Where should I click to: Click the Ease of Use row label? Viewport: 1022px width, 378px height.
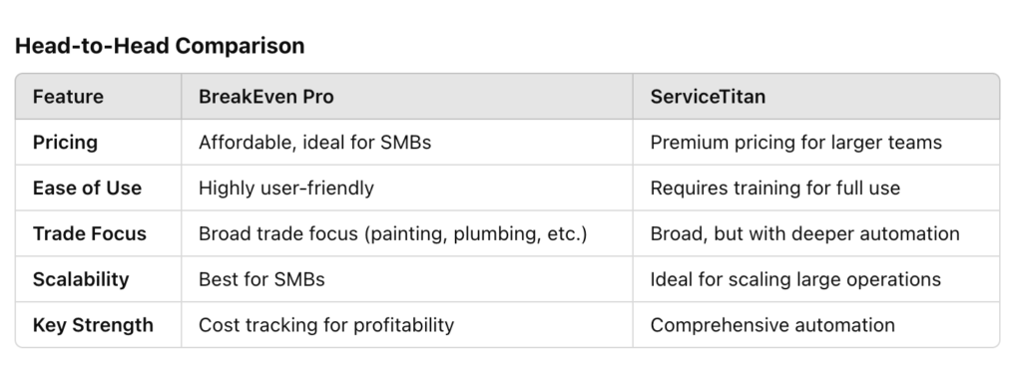pyautogui.click(x=87, y=188)
